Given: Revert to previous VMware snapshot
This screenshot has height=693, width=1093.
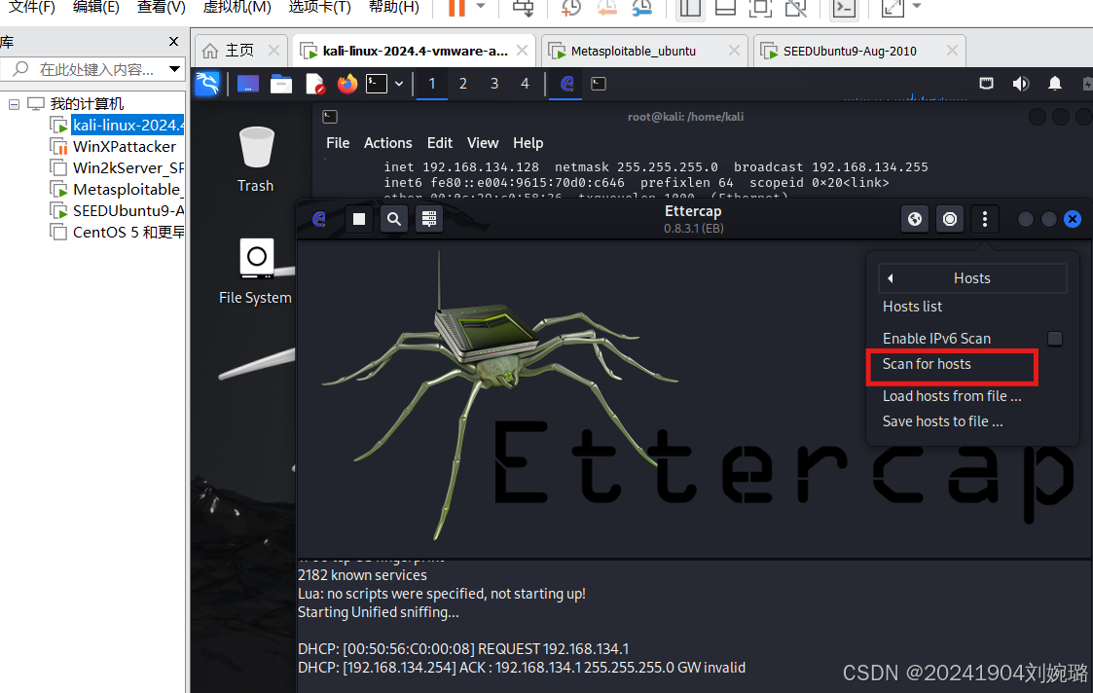Looking at the screenshot, I should click(x=607, y=8).
